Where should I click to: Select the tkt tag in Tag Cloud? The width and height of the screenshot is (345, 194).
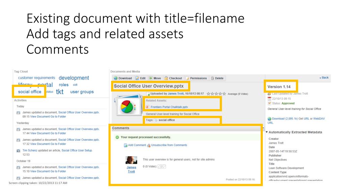click(60, 92)
